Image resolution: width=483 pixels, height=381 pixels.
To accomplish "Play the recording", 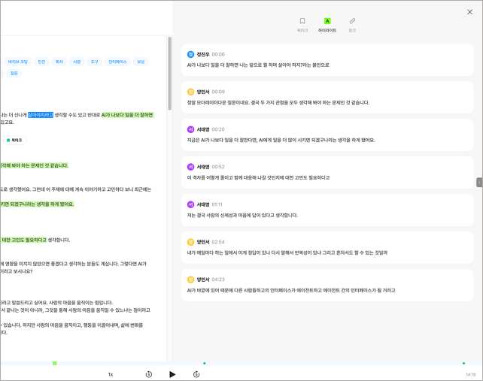I will coord(172,374).
